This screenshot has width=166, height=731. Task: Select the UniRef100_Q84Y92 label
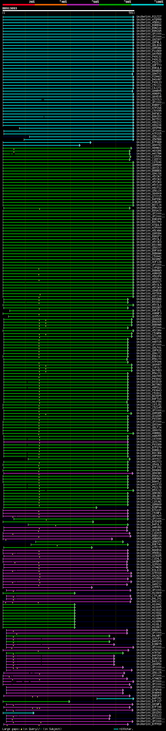point(149,145)
